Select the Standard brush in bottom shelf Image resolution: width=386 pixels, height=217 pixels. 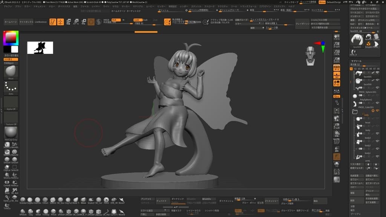(x=23, y=200)
